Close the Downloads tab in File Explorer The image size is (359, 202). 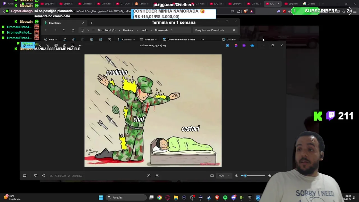pos(83,23)
